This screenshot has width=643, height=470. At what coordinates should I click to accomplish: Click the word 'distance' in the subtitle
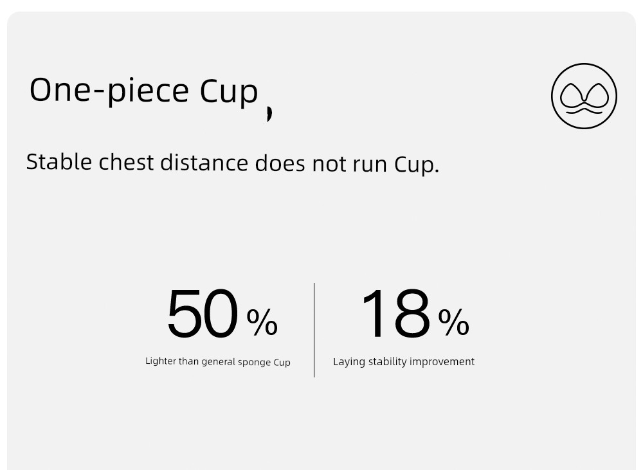(204, 163)
